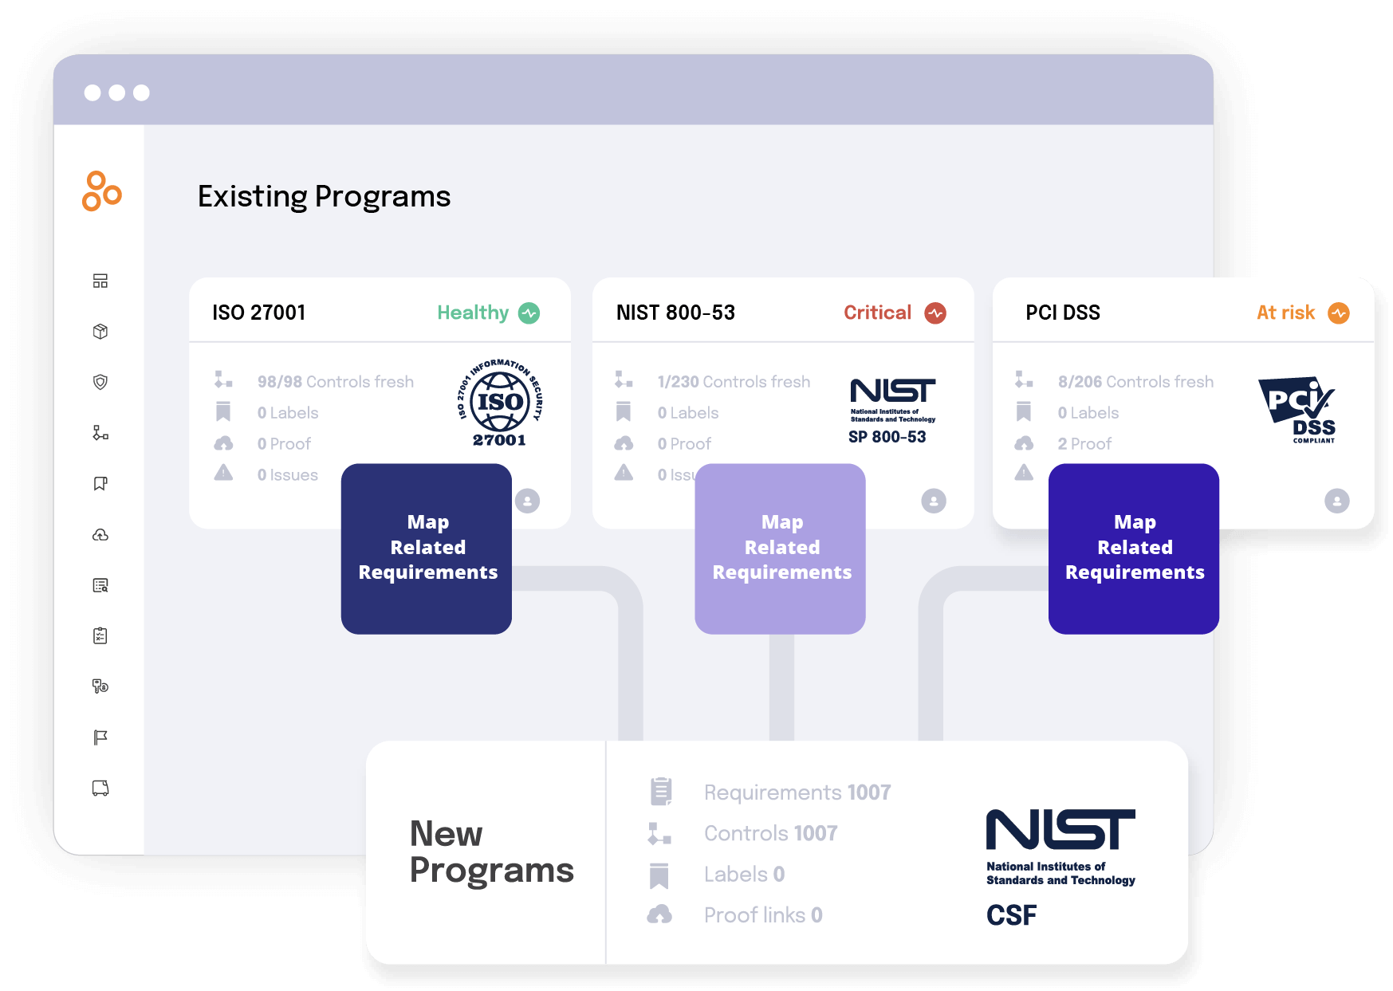This screenshot has width=1393, height=991.
Task: Open the truck vendor icon in sidebar
Action: (x=100, y=788)
